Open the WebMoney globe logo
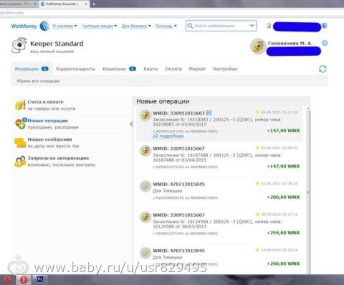This screenshot has height=285, width=344. (x=44, y=26)
